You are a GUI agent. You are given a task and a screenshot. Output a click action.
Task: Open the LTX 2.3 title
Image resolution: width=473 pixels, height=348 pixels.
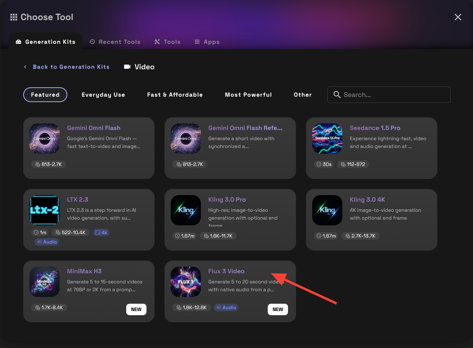click(x=78, y=200)
